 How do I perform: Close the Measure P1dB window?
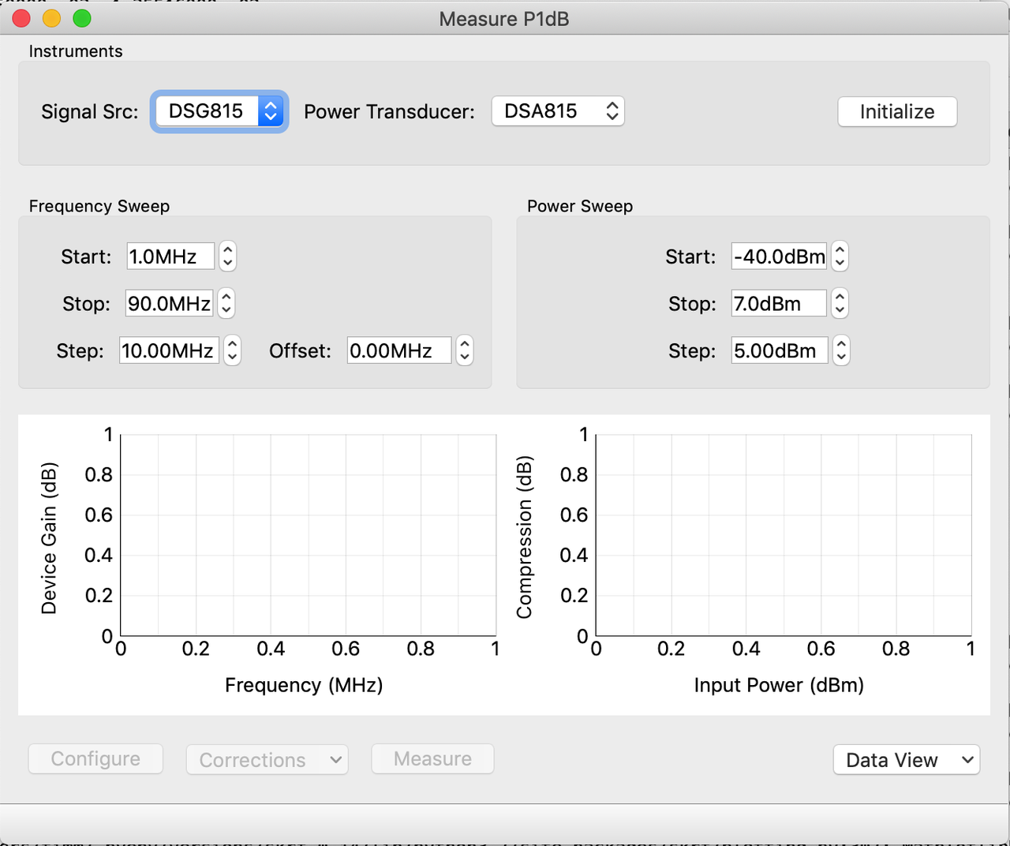[x=21, y=18]
